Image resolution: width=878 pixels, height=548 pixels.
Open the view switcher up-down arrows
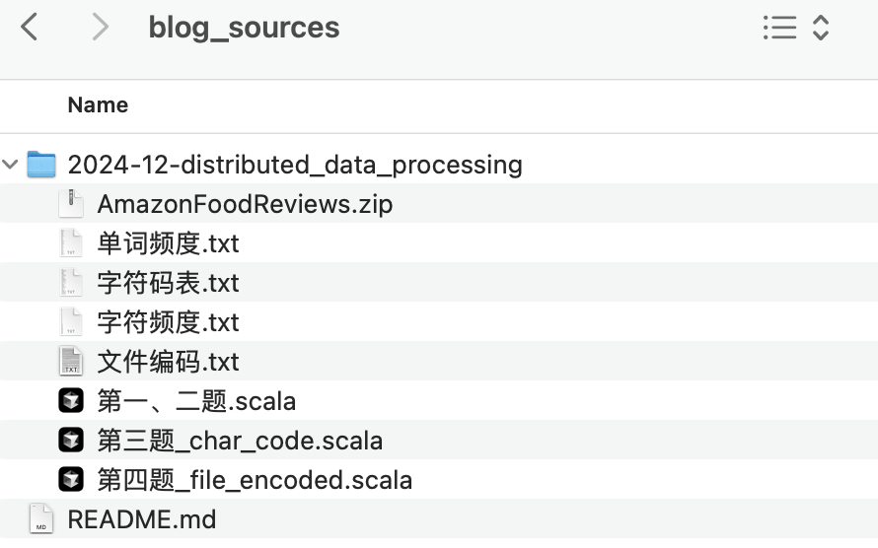821,28
